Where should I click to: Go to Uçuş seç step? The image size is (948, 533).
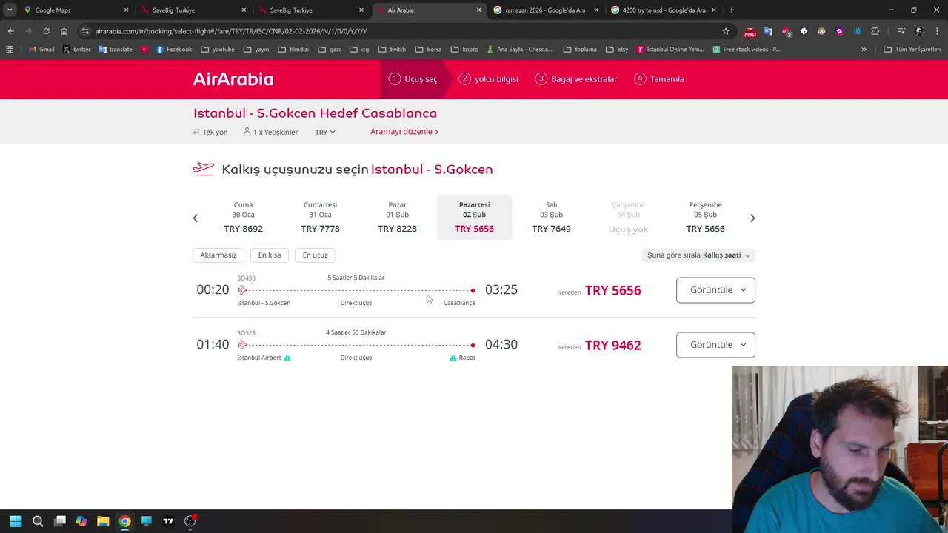tap(413, 79)
